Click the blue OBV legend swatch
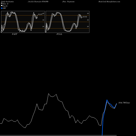Image resolution: width=136 pixels, height=136 pixels. tap(2, 8)
